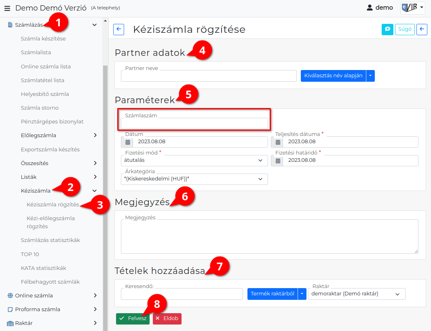Click the sidebar scroll-up arrow
Viewport: 431px width, 331px height.
coord(105,21)
